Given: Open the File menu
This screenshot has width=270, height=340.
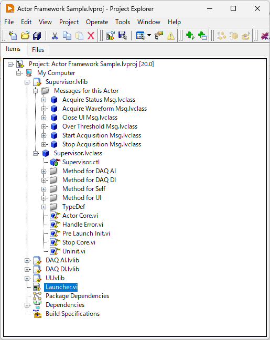Looking at the screenshot, I should click(x=9, y=22).
